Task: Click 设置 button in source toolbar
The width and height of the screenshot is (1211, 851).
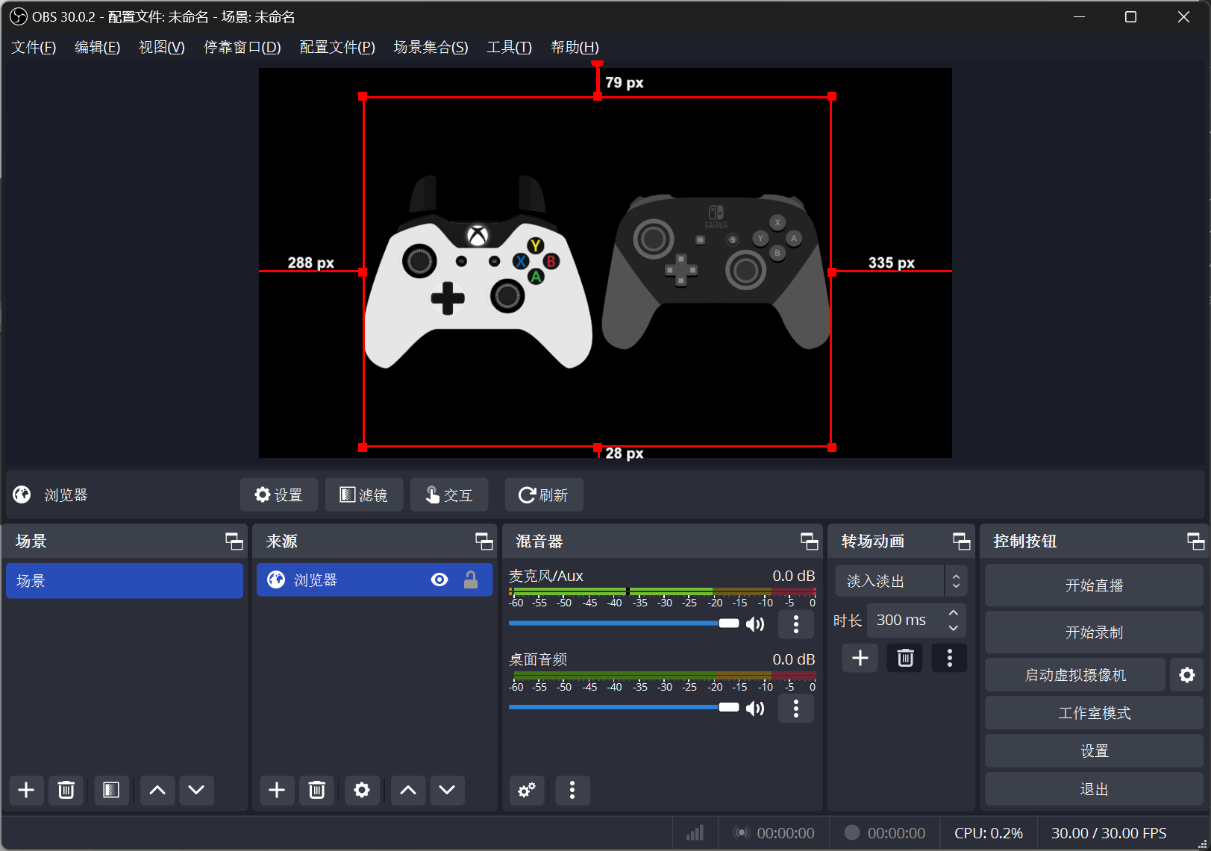Action: pyautogui.click(x=279, y=494)
